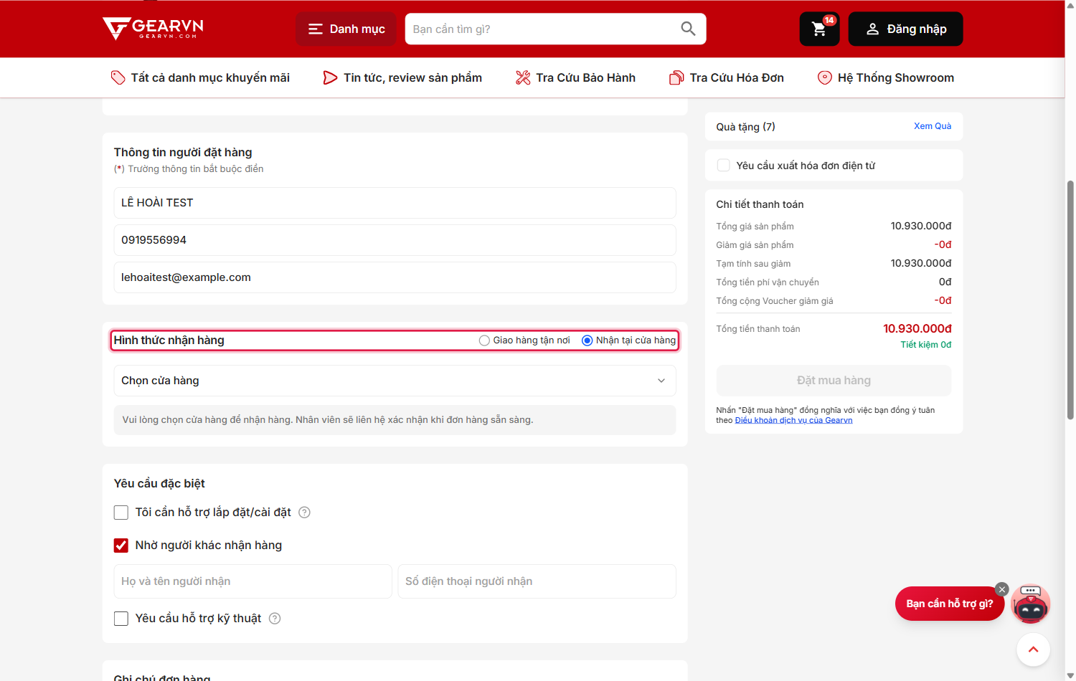Click the Đăng nhập button
1076x681 pixels.
[905, 29]
